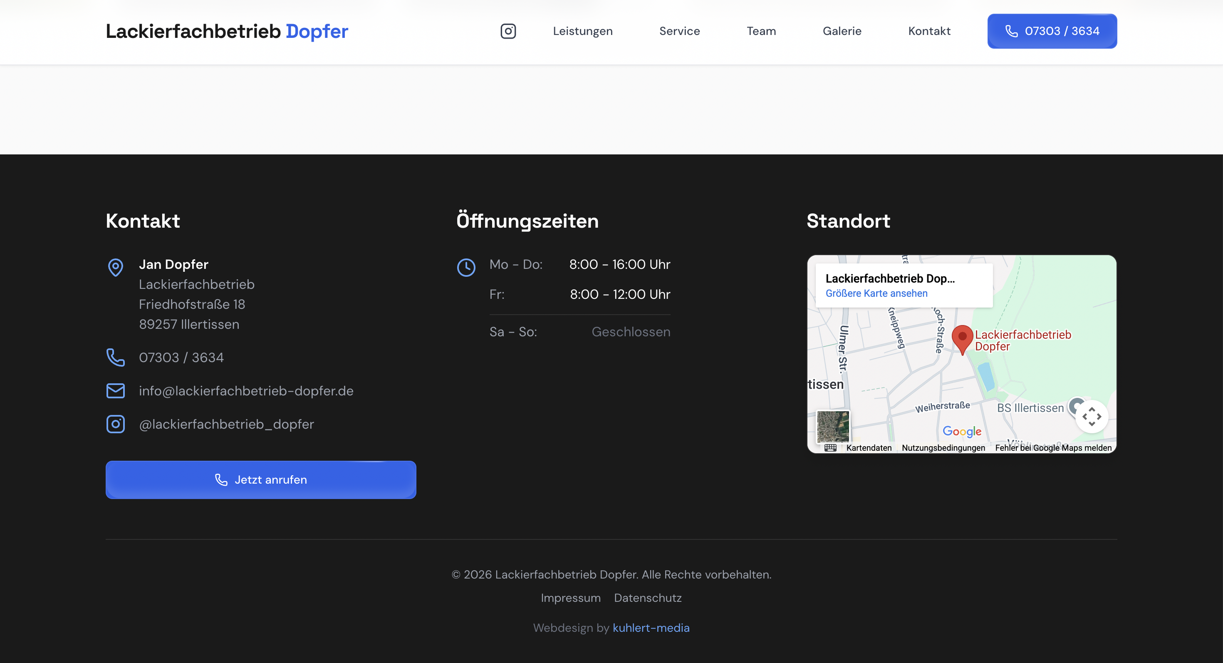Click the clock icon next to opening hours
The image size is (1223, 663).
466,267
